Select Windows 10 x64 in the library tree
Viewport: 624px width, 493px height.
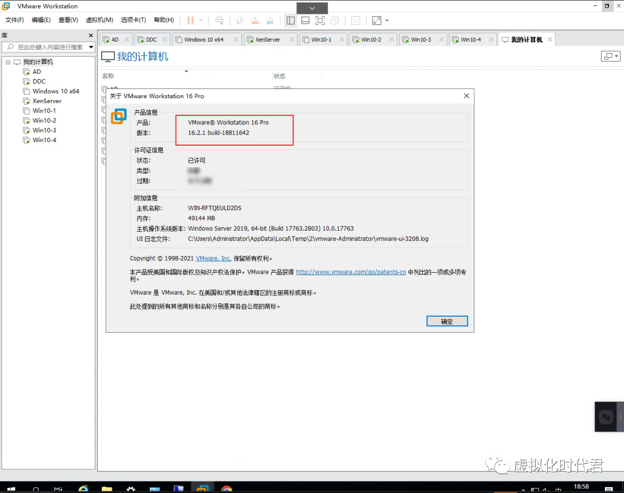click(x=55, y=91)
